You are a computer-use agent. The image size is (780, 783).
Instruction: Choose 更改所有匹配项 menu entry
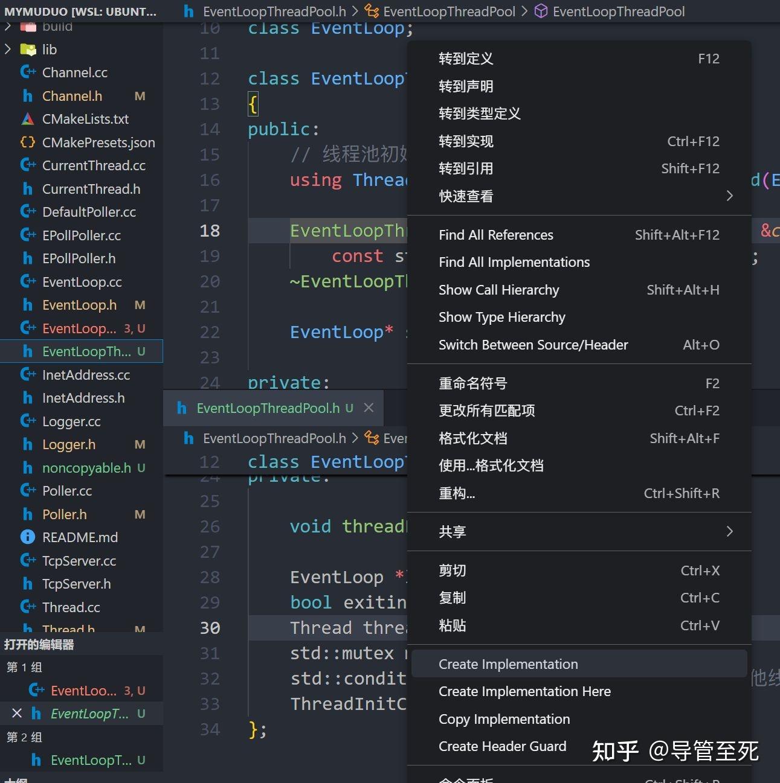click(579, 411)
